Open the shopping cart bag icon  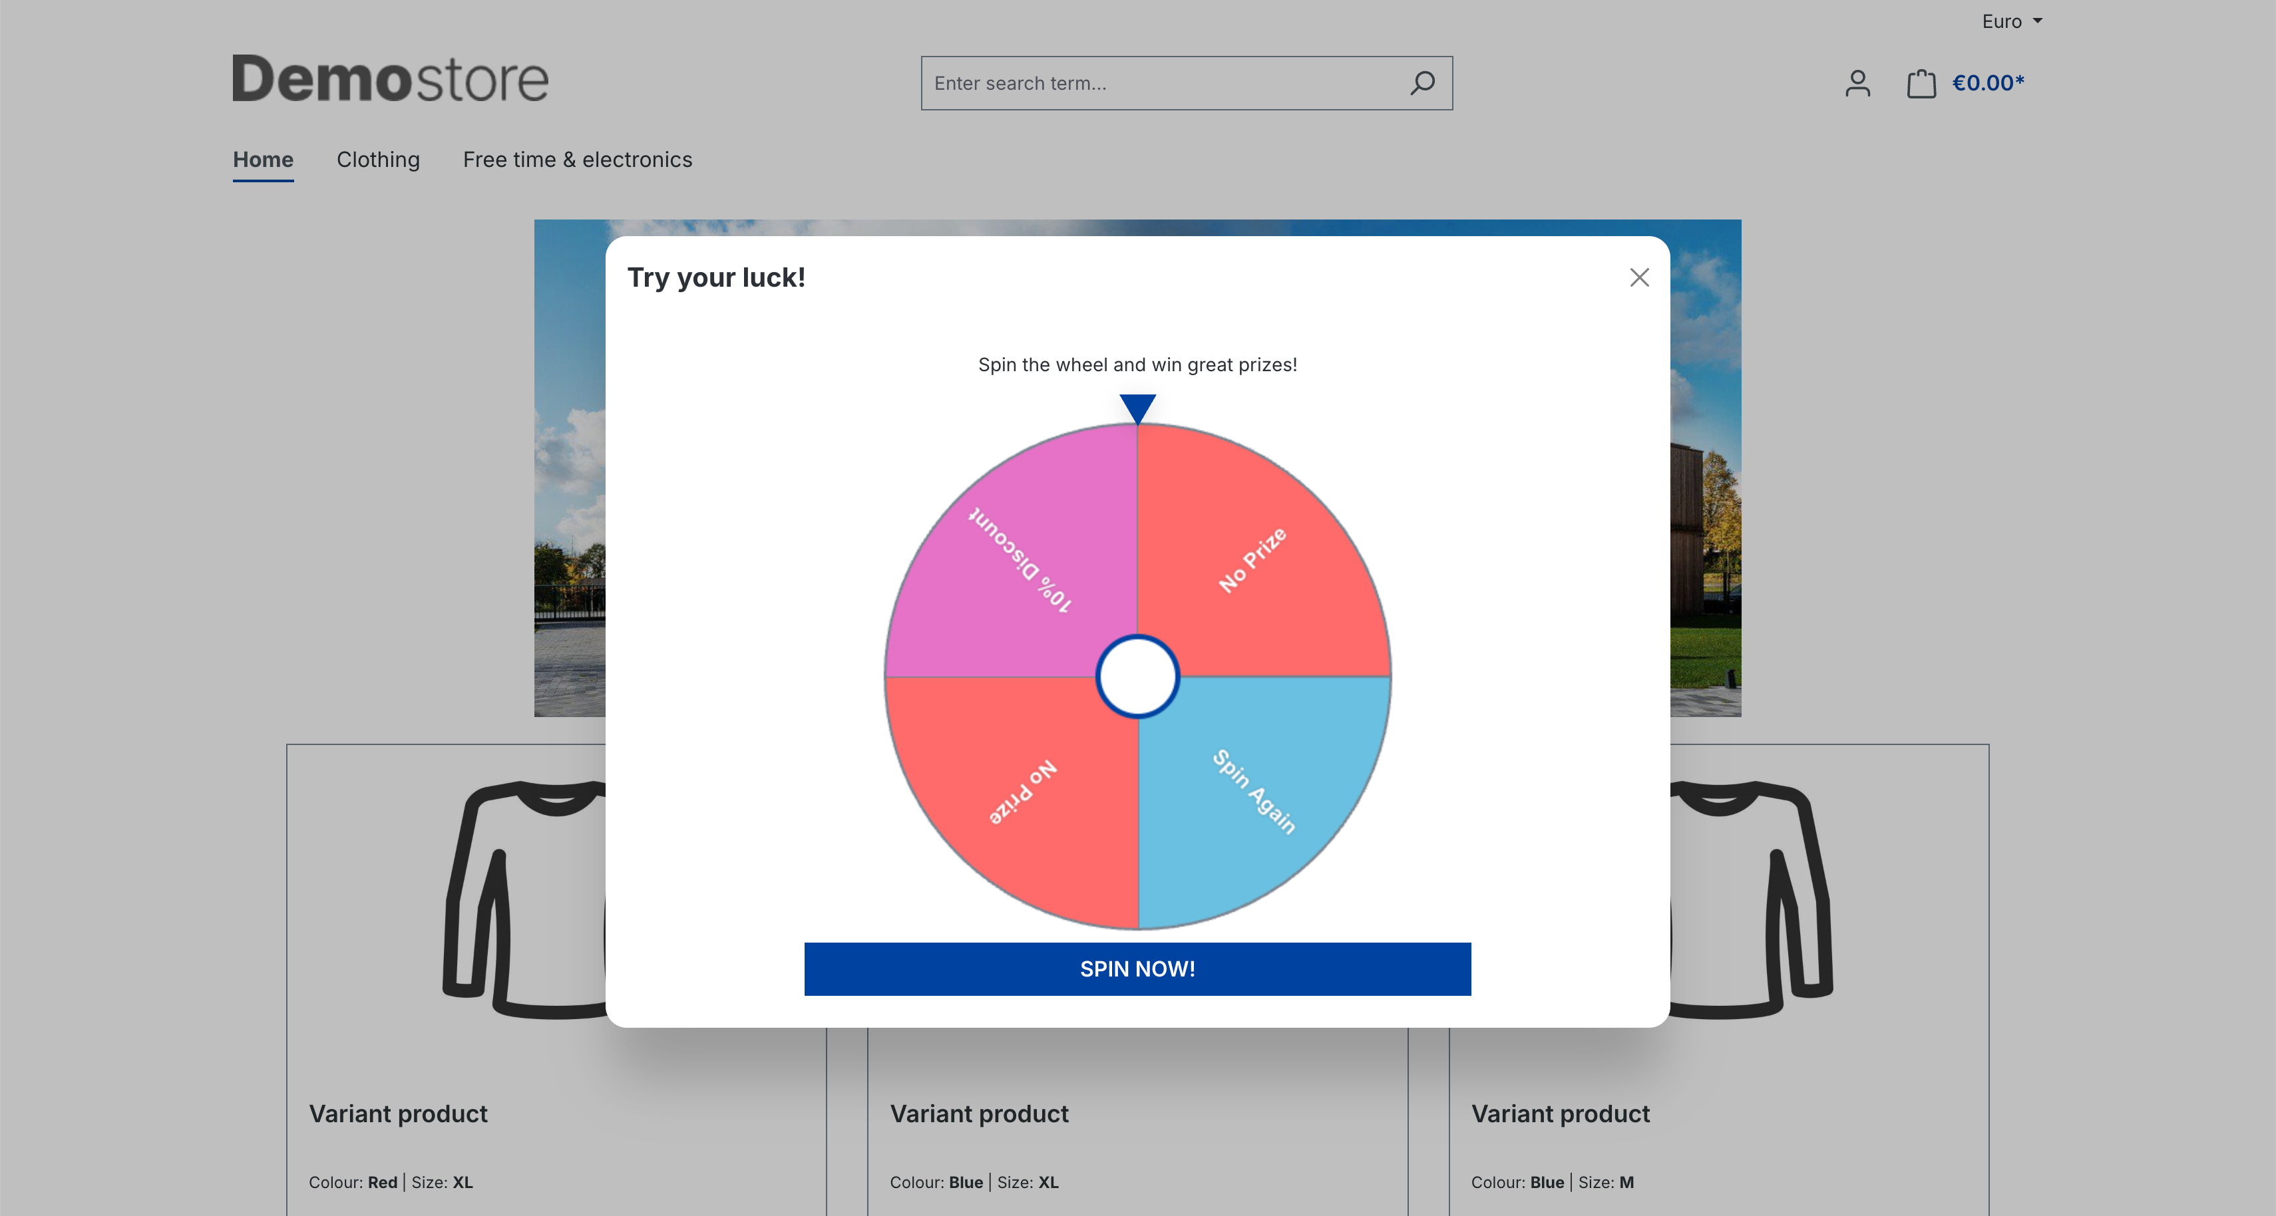click(x=1921, y=83)
